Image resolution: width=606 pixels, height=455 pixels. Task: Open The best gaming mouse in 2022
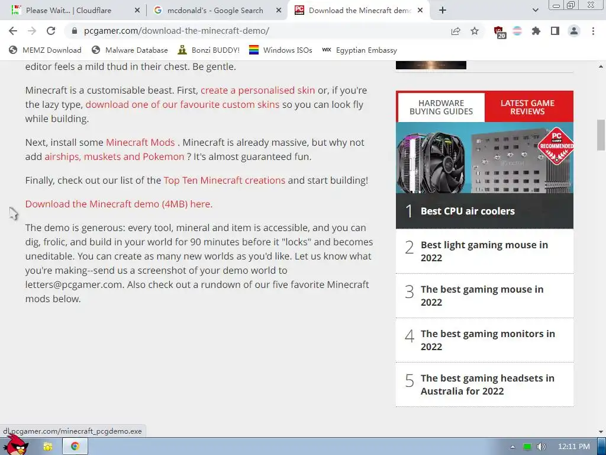[482, 296]
